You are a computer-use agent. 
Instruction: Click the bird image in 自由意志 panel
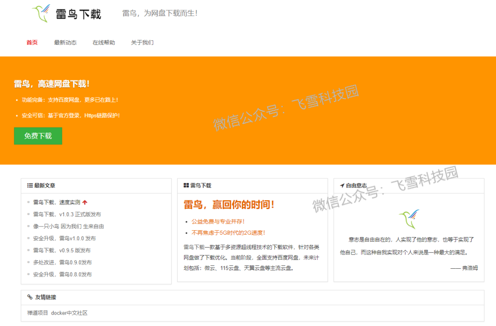(408, 219)
